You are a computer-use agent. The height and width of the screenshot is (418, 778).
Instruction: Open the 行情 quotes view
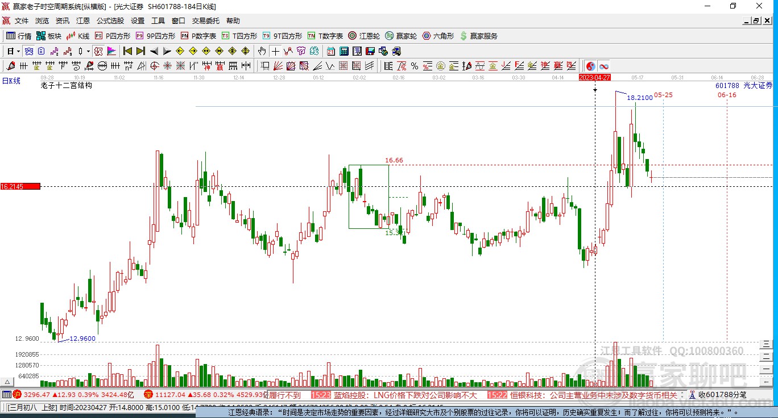tap(19, 36)
